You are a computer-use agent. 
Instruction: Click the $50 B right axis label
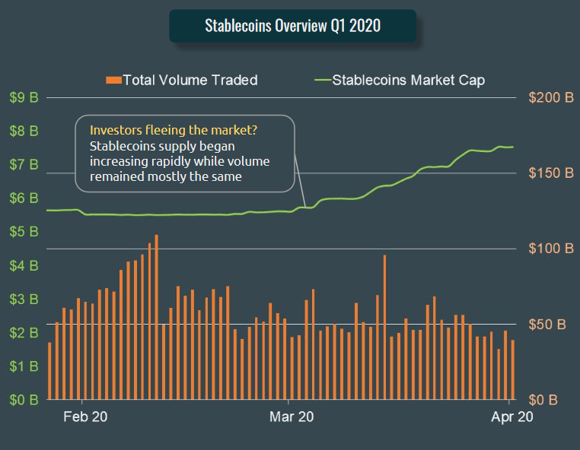(547, 325)
